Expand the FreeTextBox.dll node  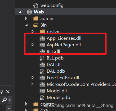pyautogui.click(x=33, y=78)
